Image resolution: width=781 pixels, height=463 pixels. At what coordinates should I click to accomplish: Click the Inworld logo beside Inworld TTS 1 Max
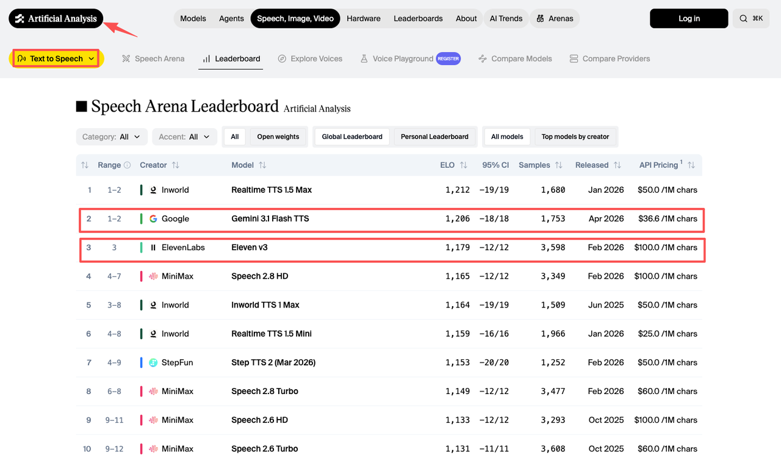pos(153,305)
